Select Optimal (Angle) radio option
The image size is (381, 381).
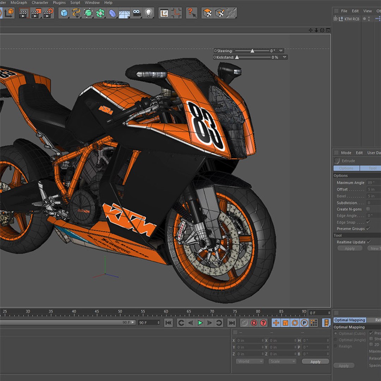(336, 340)
